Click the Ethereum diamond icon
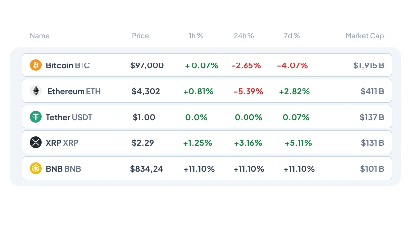Screen dimensions: 411x252 (36, 91)
